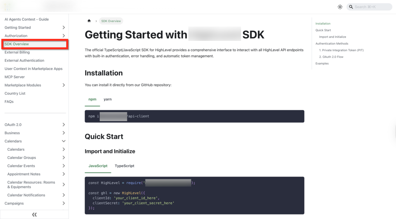Click the Quick Start heading
This screenshot has height=219, width=396.
tap(104, 137)
